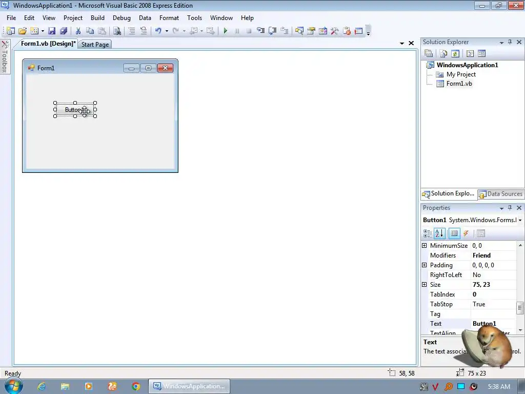The height and width of the screenshot is (394, 525).
Task: Pin the Solution Explorer panel
Action: click(x=510, y=42)
